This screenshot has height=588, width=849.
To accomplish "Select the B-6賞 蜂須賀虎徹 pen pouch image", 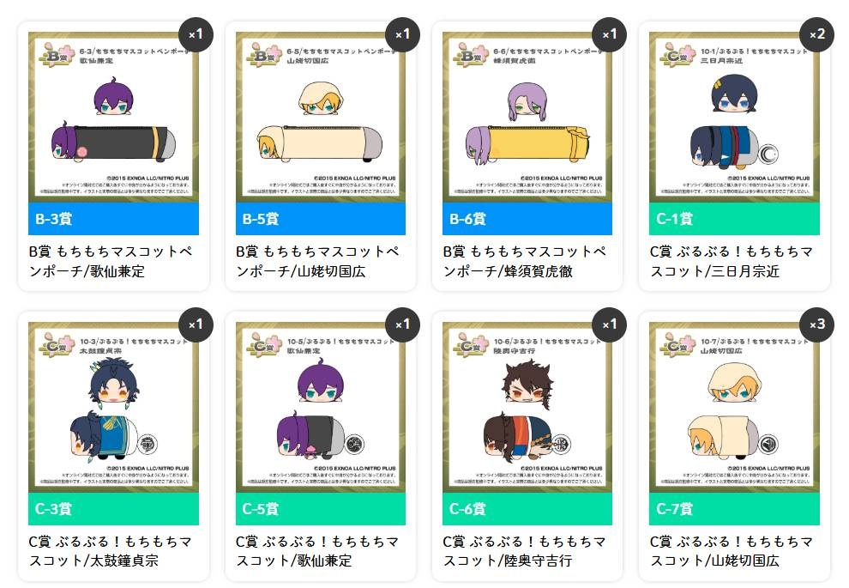I will [x=527, y=117].
